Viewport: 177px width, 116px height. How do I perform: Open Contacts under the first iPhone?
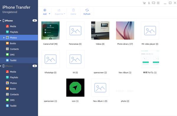[19, 49]
